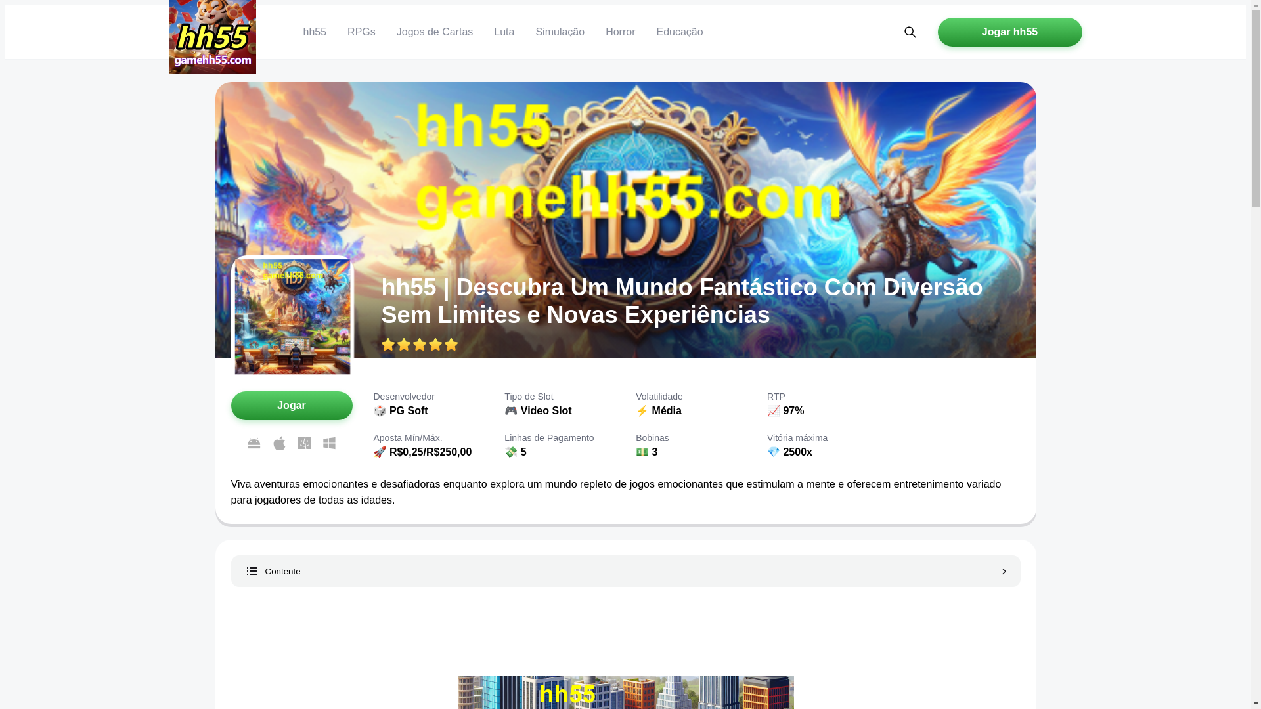Click the Linhas de Pagamento label
This screenshot has height=709, width=1261.
pyautogui.click(x=549, y=438)
